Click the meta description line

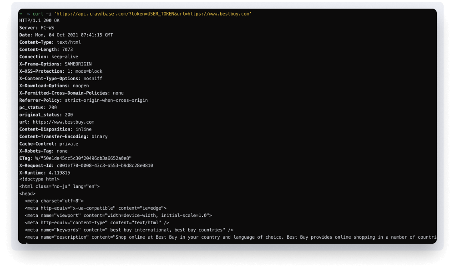tap(230, 237)
